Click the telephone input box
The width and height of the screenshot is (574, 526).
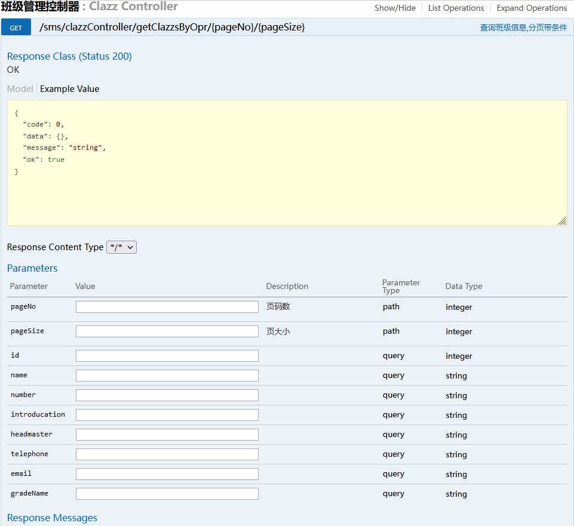click(167, 454)
